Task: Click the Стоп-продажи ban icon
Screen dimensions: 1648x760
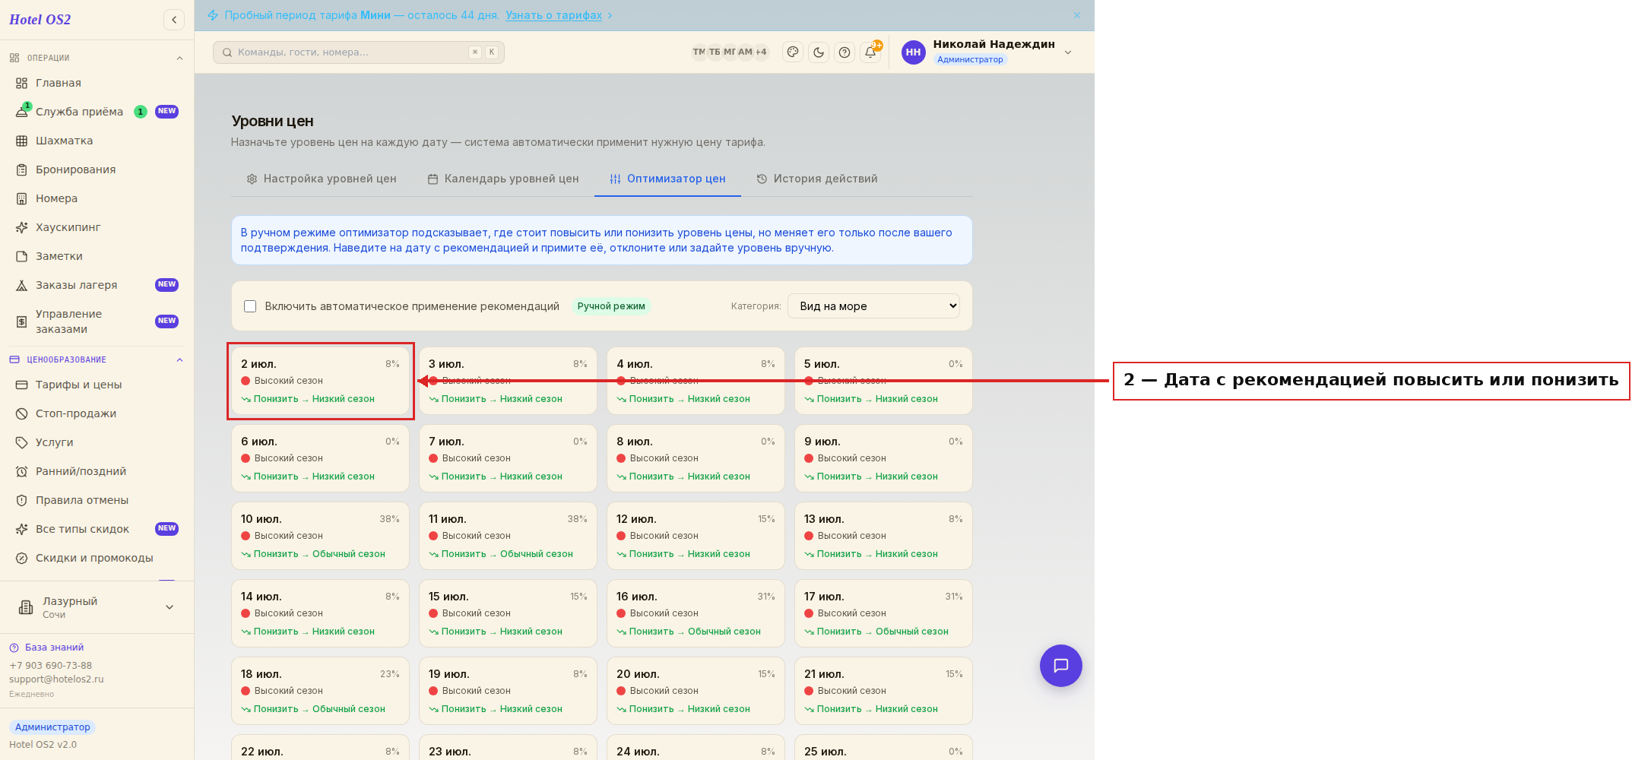Action: [x=22, y=413]
